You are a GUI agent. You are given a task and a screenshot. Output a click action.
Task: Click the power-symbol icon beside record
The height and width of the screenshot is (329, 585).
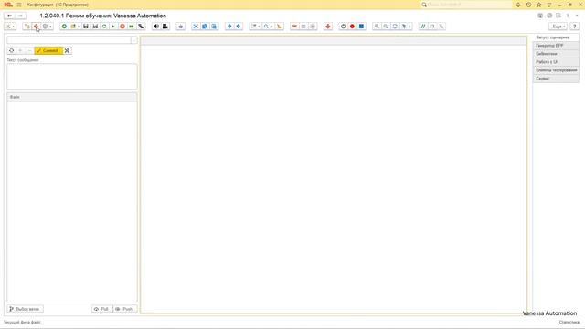pos(343,27)
